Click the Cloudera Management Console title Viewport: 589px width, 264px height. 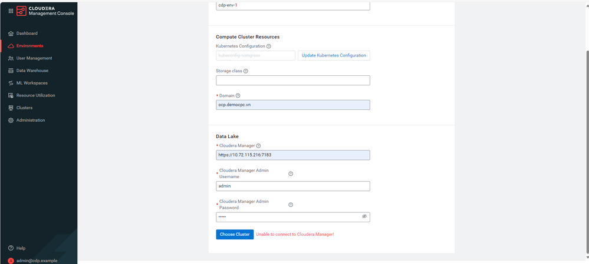[x=51, y=11]
